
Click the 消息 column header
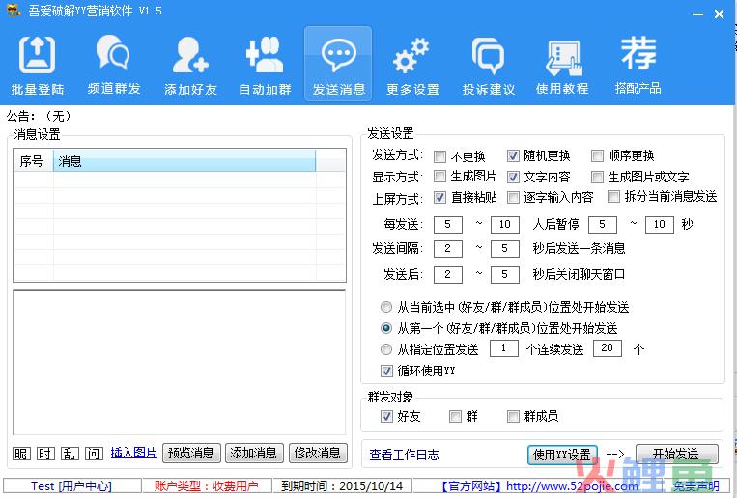click(184, 161)
